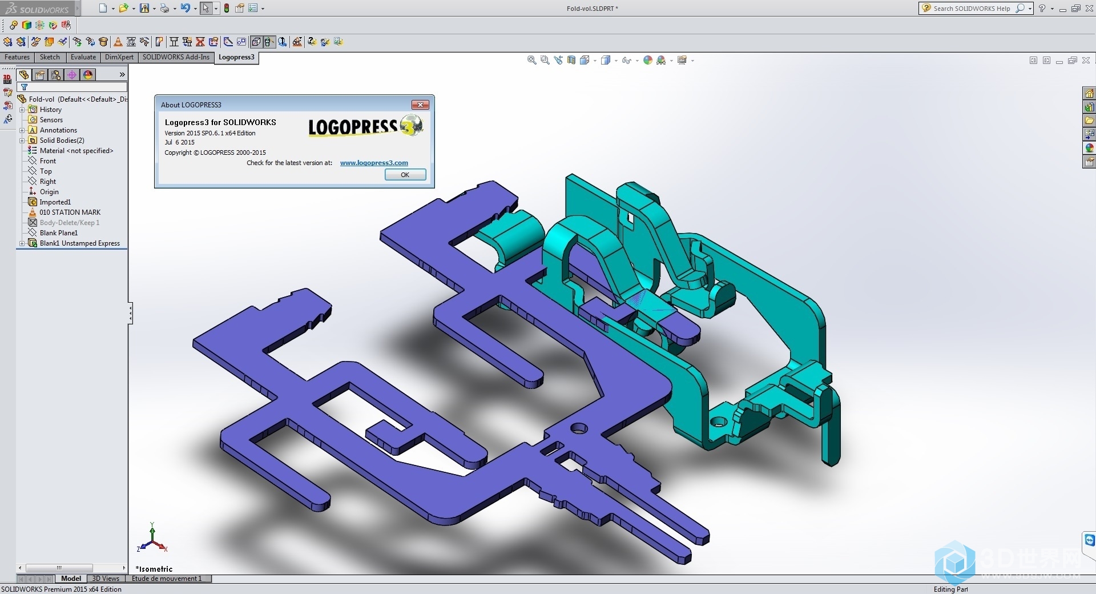This screenshot has height=594, width=1096.
Task: Open www.logopress3.com link
Action: 374,163
